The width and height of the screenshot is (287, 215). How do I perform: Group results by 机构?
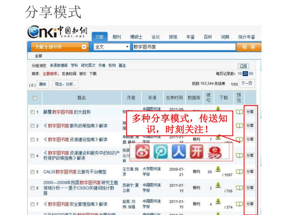[112, 66]
